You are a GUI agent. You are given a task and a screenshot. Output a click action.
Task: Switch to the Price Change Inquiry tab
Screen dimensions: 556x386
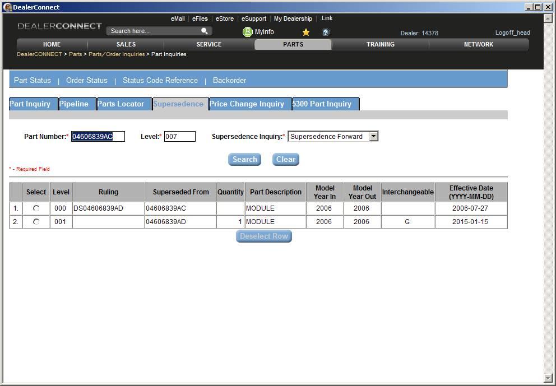(x=250, y=104)
